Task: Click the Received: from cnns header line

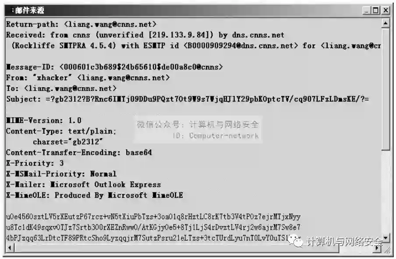Action: (x=145, y=35)
